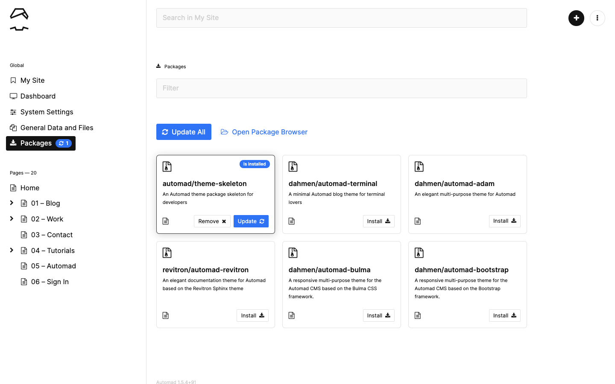Click the zip package icon on automad-adam card
Screen dimensions: 615x384
419,166
